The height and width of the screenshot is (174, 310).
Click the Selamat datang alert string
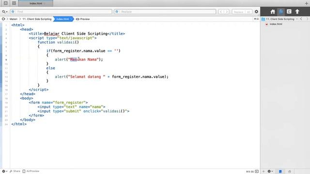click(x=87, y=76)
